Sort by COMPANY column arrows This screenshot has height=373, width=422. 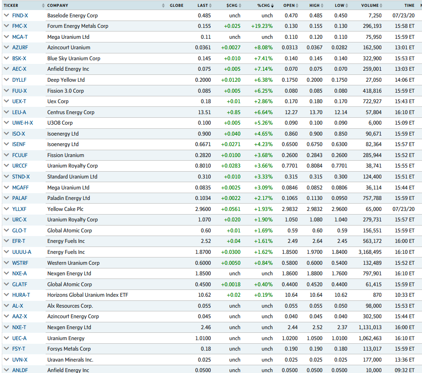[x=163, y=5]
